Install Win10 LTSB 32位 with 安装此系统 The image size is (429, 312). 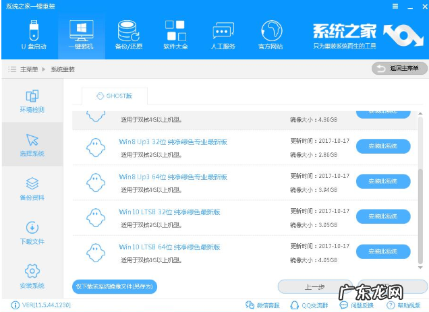[383, 216]
